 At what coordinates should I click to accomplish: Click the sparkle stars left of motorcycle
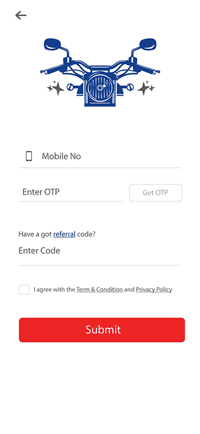point(55,88)
